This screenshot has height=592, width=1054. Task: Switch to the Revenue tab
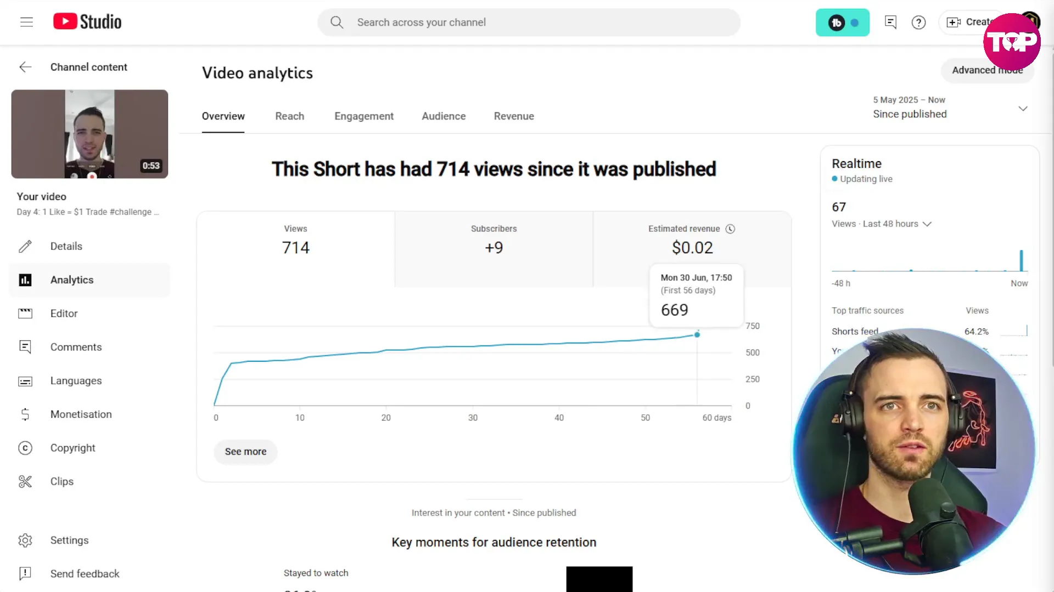pos(514,116)
